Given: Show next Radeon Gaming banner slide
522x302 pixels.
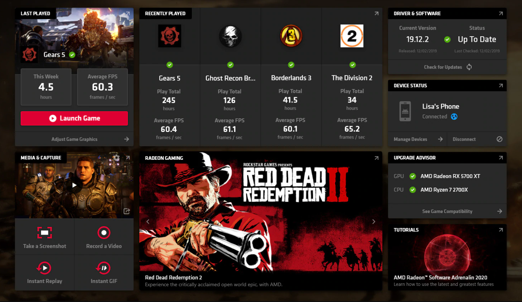Looking at the screenshot, I should click(374, 221).
